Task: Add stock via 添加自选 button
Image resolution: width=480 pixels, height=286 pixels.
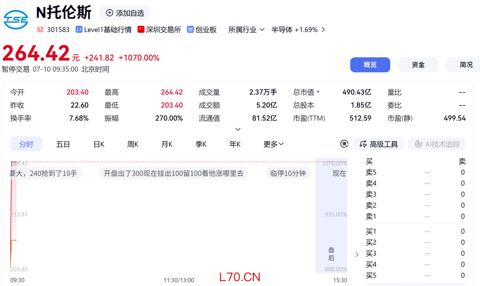Action: coord(125,13)
